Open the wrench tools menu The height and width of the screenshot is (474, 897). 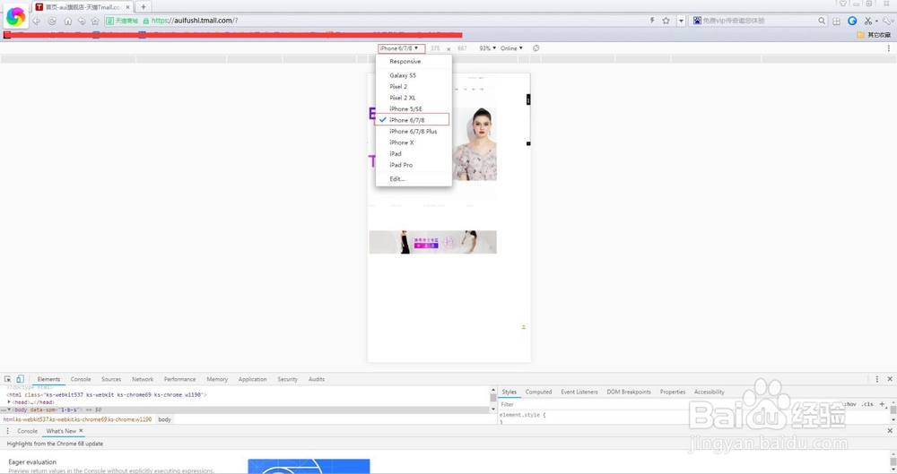[x=887, y=21]
